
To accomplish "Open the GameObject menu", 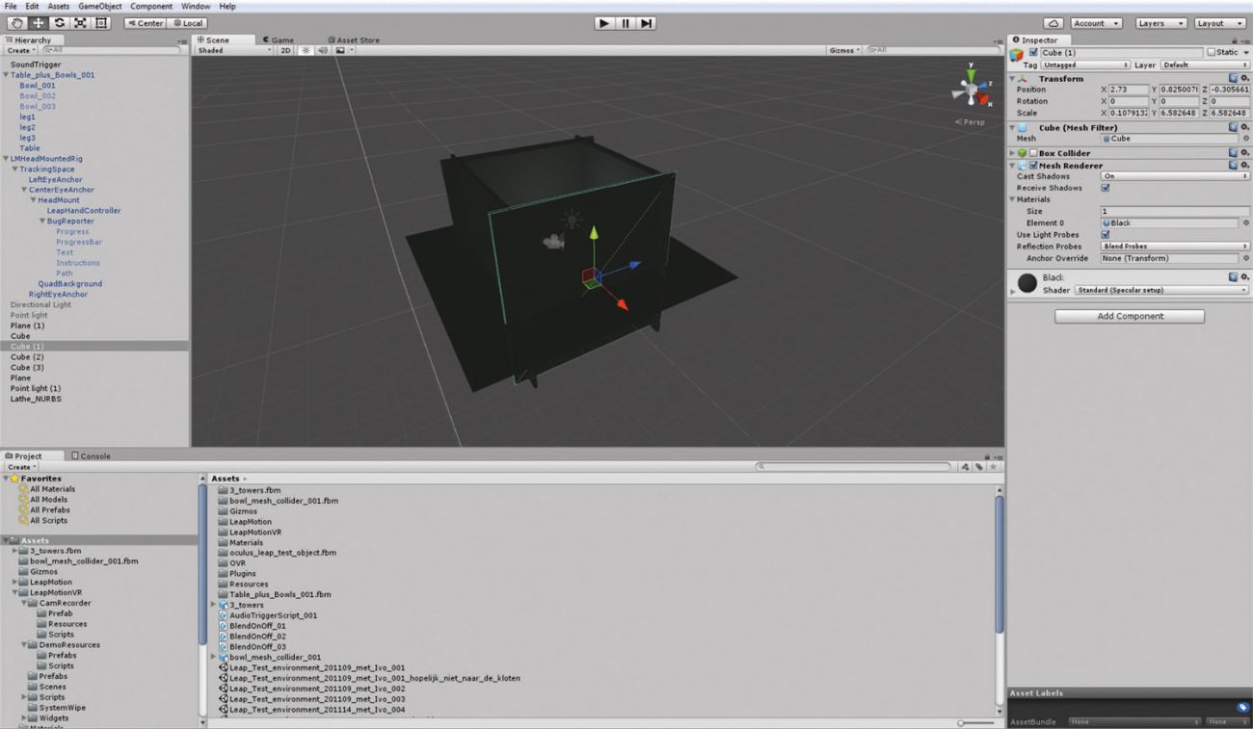I will tap(99, 6).
